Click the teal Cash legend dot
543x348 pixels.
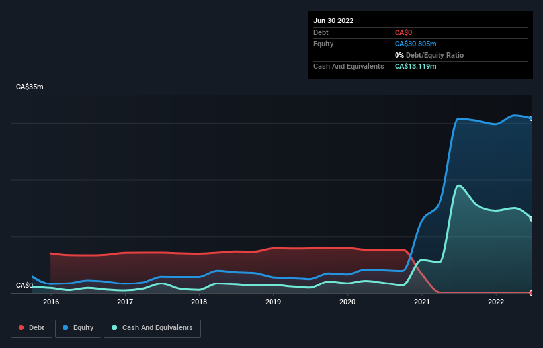coord(114,327)
